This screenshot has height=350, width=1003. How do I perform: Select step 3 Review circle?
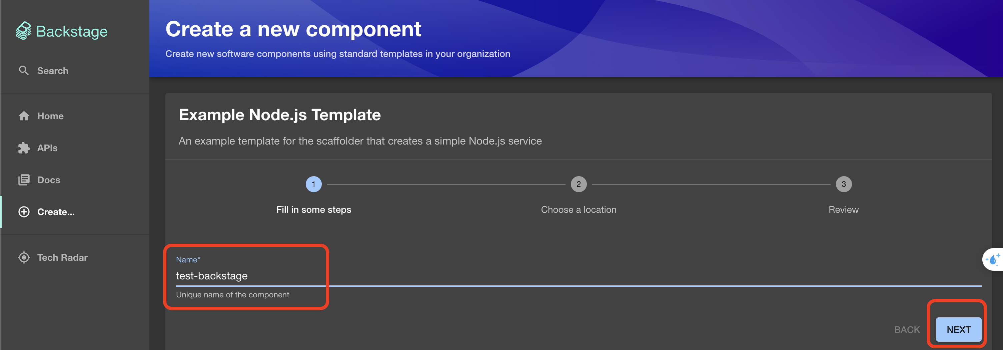[x=843, y=184]
